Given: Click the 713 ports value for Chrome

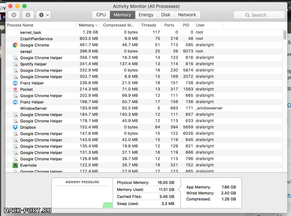Looking at the screenshot, I should 174,45.
